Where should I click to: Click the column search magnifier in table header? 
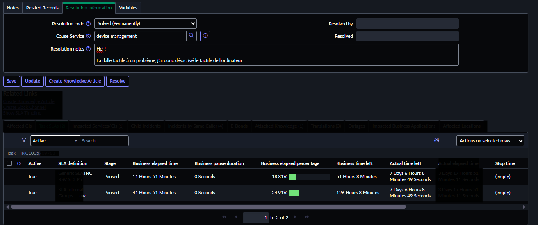point(19,163)
